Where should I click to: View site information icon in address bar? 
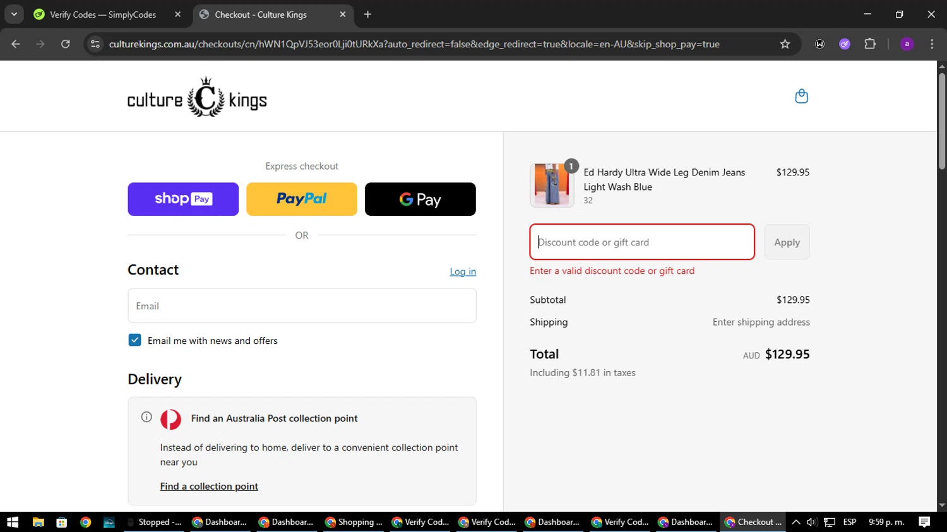coord(95,44)
